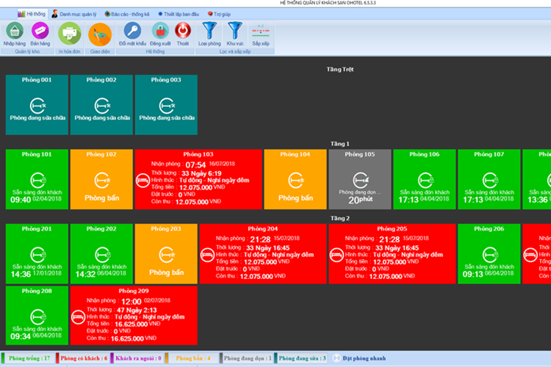
Task: Open Danh mục quản lý tab
Action: (74, 14)
